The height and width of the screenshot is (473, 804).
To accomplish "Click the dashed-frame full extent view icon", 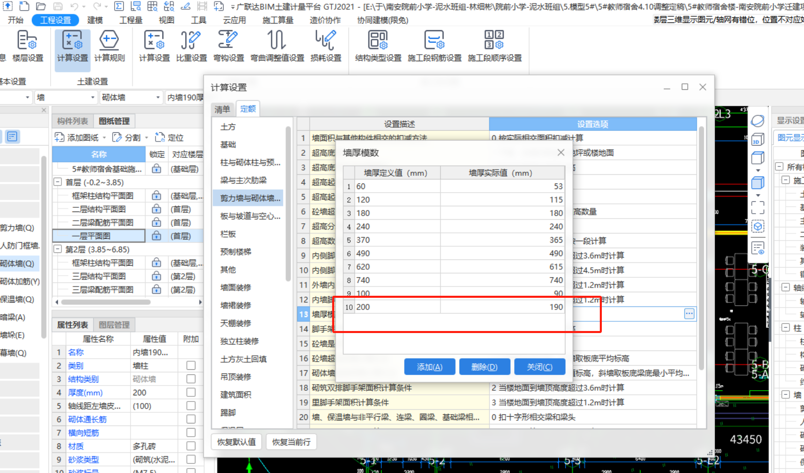I will click(x=758, y=207).
